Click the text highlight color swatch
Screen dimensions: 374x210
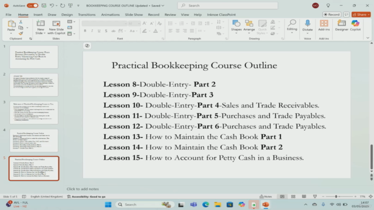coord(144,31)
